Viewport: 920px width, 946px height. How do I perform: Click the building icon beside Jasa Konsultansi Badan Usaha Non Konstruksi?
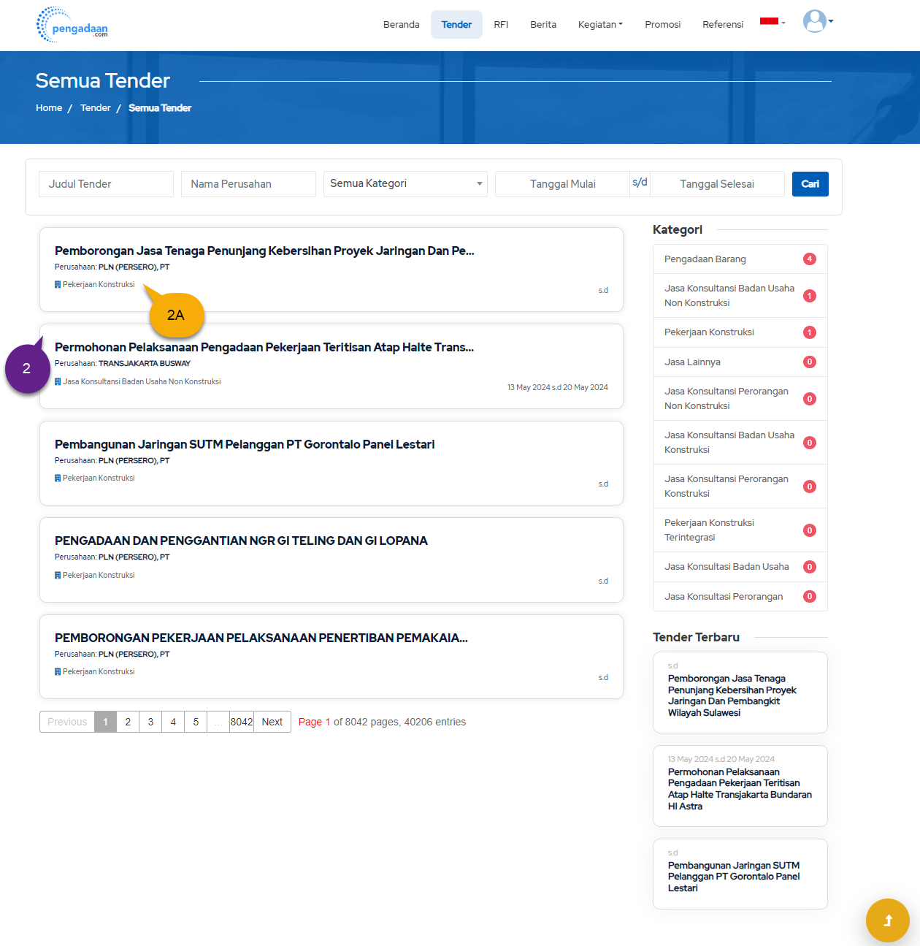58,382
